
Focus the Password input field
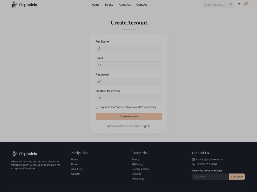tap(129, 81)
